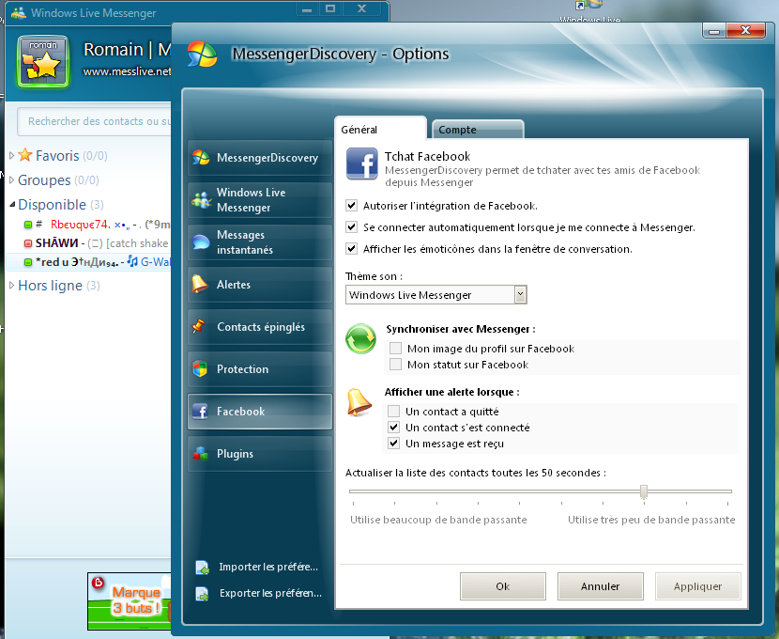Click the Exporter les préférences icon
This screenshot has width=779, height=639.
[x=202, y=593]
